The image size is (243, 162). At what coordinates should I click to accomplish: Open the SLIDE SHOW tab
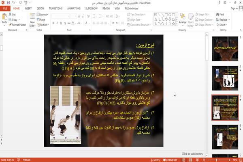click(x=92, y=9)
